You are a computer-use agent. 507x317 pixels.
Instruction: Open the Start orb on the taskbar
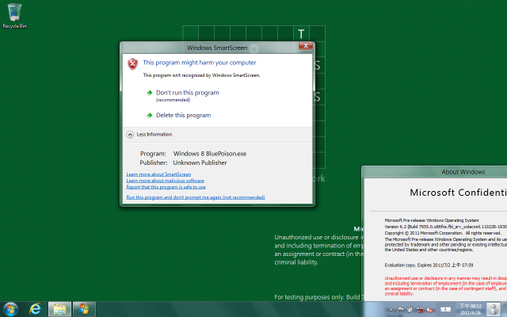[10, 309]
